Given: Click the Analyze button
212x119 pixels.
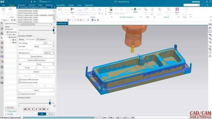Looking at the screenshot, I should (36, 72).
